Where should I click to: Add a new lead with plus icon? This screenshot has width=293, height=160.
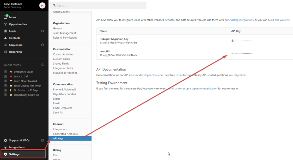point(42,31)
